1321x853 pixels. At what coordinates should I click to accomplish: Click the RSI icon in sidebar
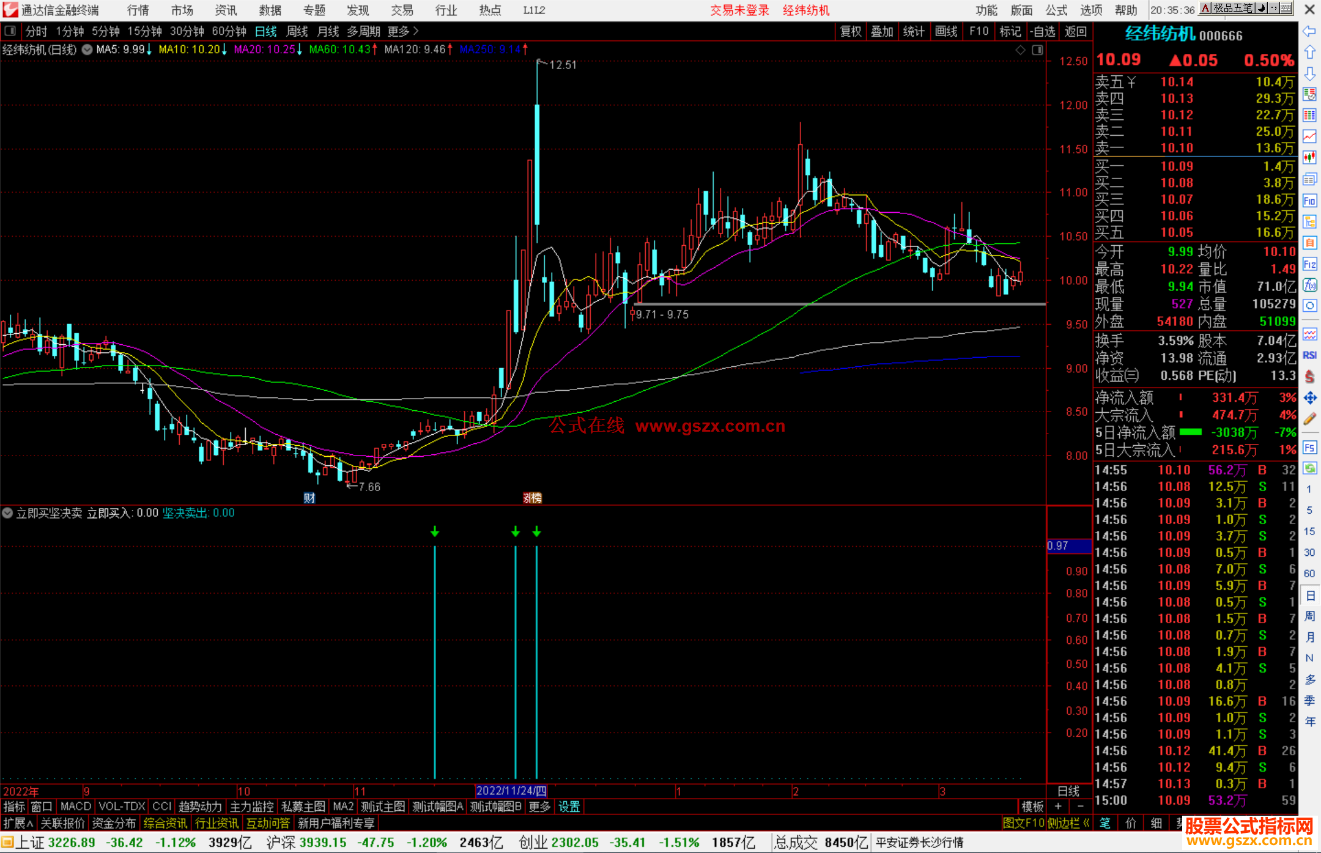click(1309, 355)
